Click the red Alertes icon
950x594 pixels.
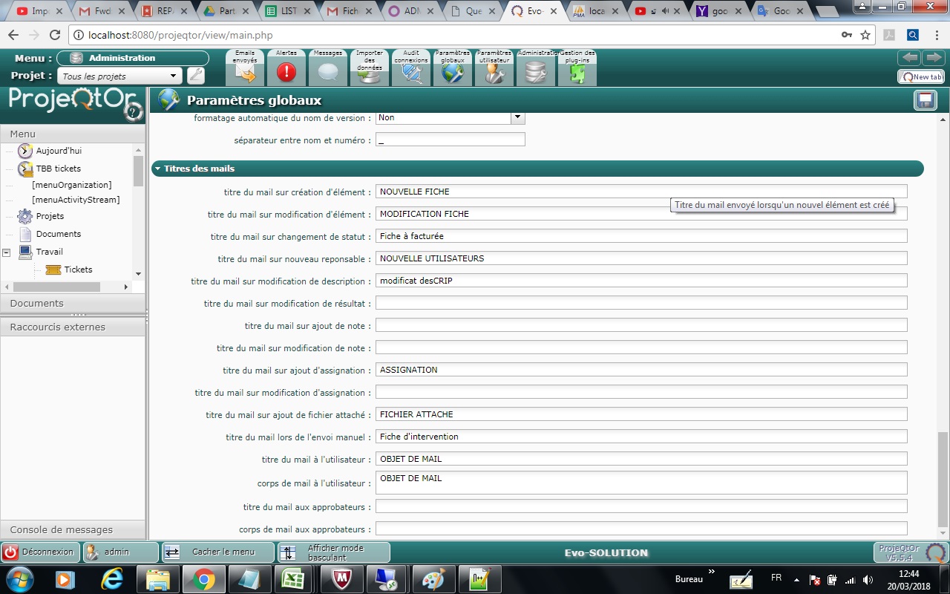(286, 72)
